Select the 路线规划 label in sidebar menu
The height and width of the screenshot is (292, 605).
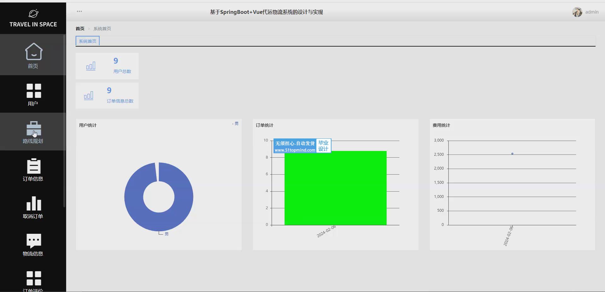(33, 141)
